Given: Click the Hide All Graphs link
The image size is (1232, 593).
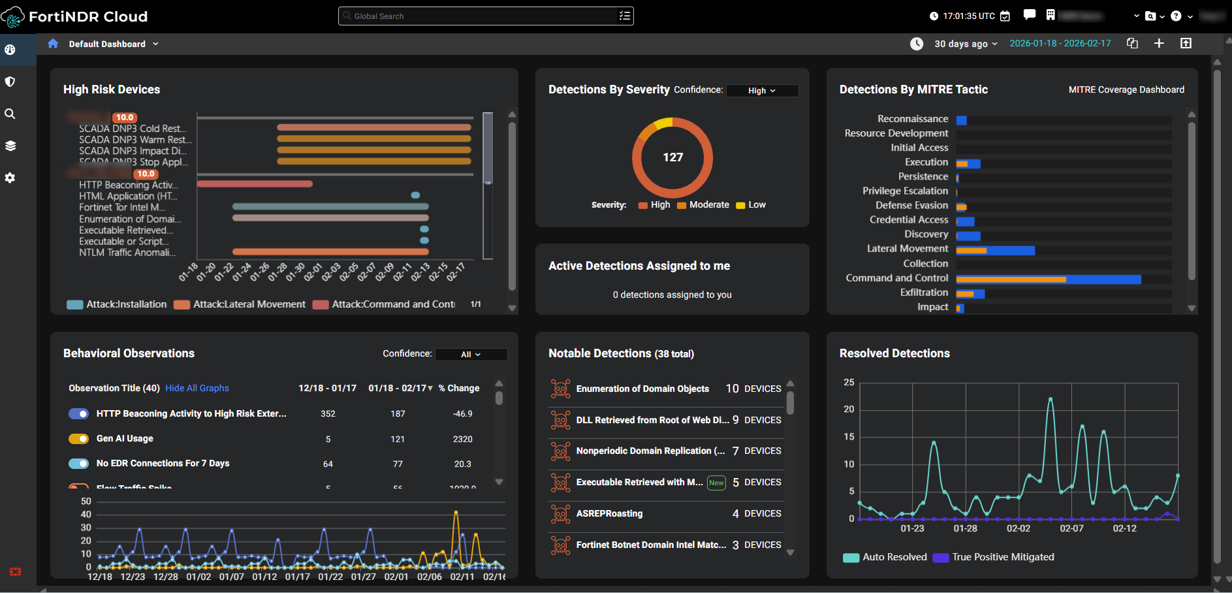Looking at the screenshot, I should [197, 388].
